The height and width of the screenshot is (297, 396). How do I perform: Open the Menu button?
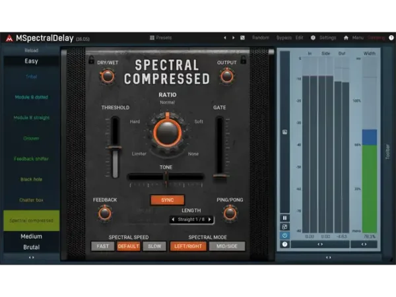click(x=358, y=38)
